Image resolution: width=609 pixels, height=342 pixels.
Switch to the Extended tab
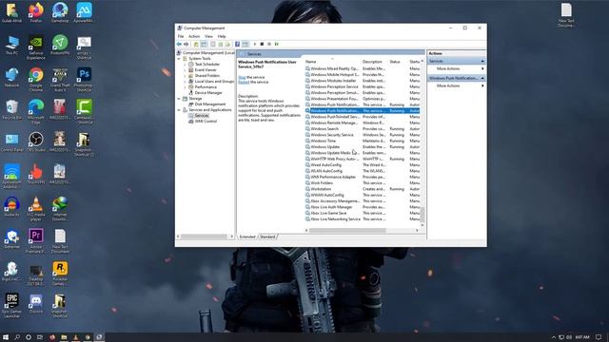(x=247, y=237)
